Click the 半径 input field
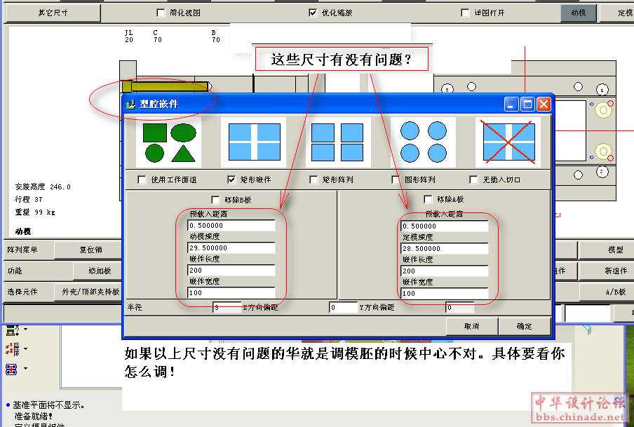Image resolution: width=634 pixels, height=427 pixels. pyautogui.click(x=227, y=308)
